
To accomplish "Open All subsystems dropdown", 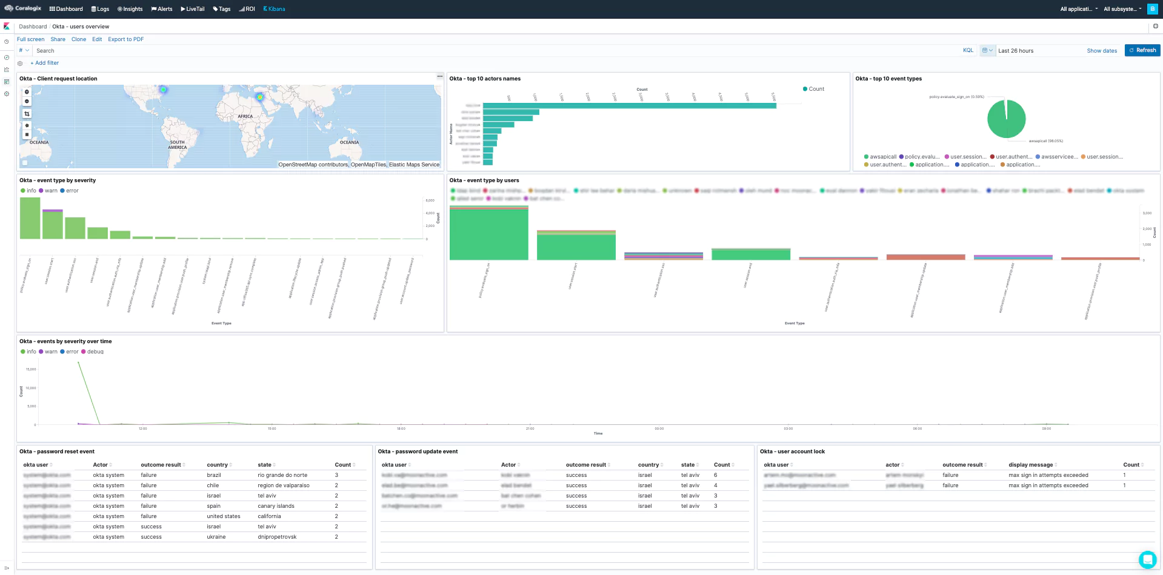I will pyautogui.click(x=1122, y=9).
